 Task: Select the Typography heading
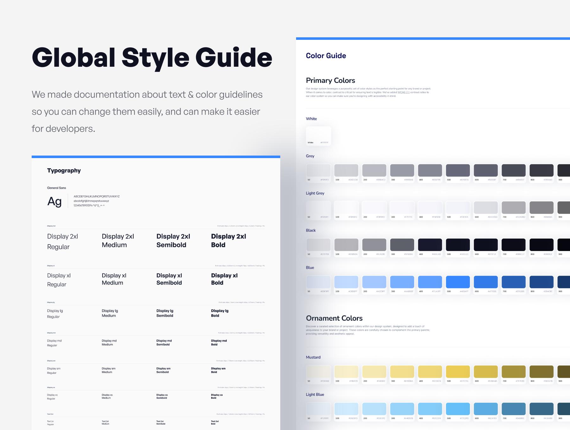coord(64,171)
